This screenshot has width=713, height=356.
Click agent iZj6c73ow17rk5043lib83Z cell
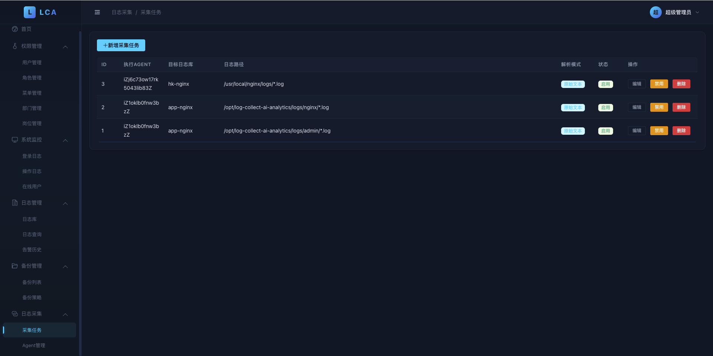click(141, 84)
